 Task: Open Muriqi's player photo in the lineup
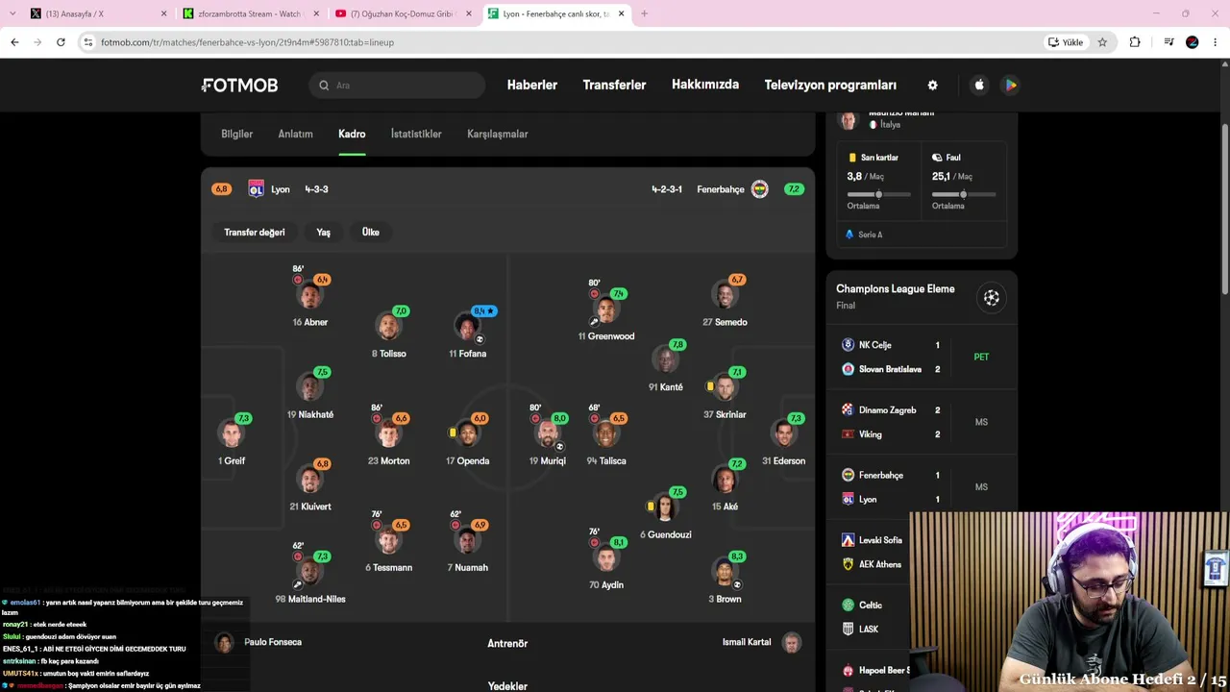coord(548,434)
